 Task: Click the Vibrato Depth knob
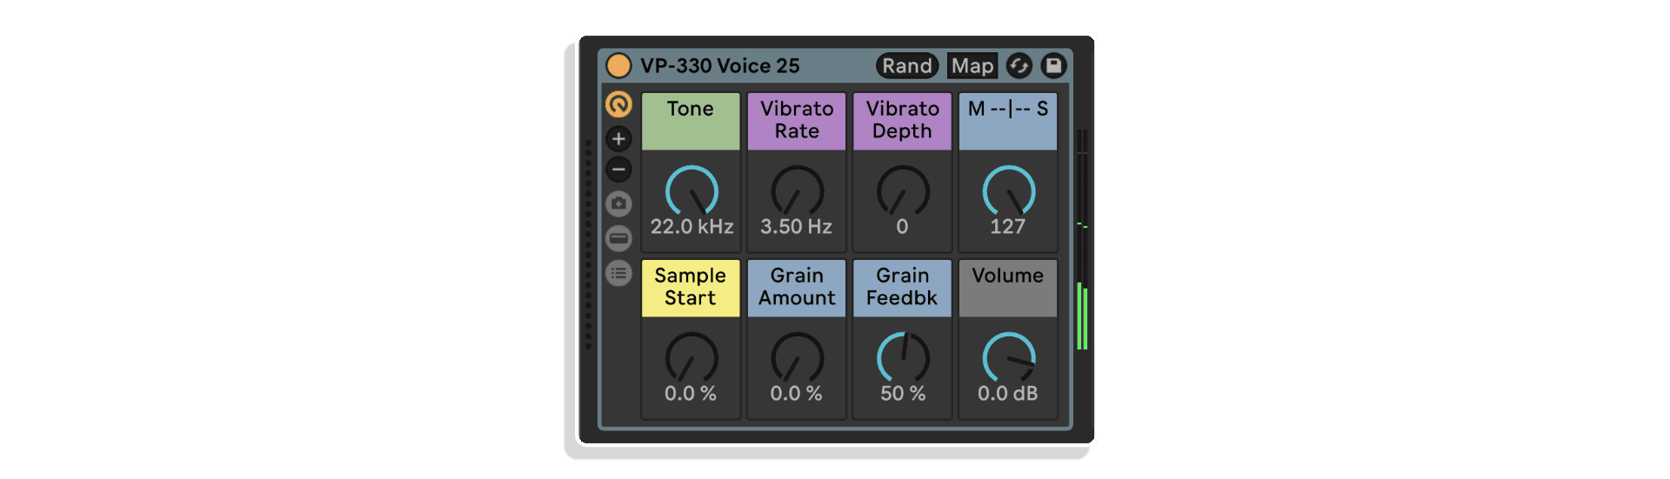click(x=903, y=190)
